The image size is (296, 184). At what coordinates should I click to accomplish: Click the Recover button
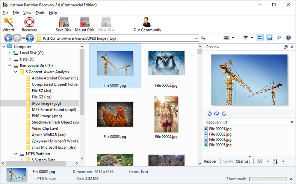tap(210, 161)
